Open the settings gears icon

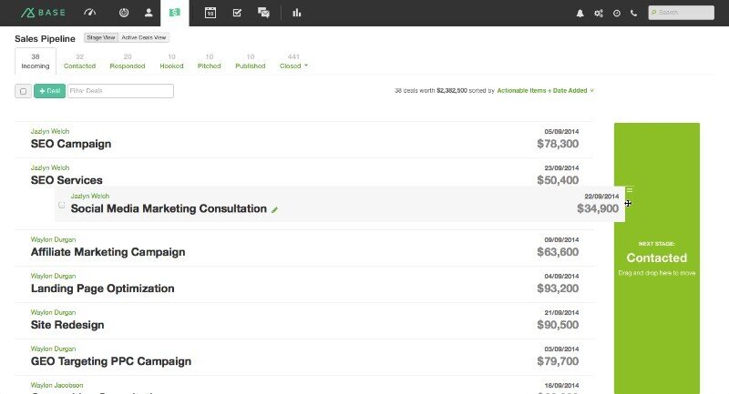599,14
